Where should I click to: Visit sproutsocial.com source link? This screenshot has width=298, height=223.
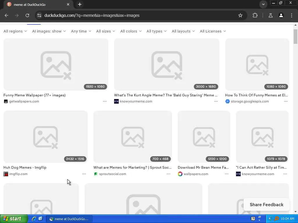pos(113,174)
